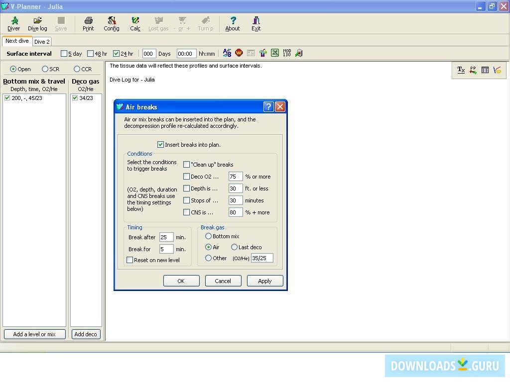Select the Next dive tab

click(x=17, y=41)
